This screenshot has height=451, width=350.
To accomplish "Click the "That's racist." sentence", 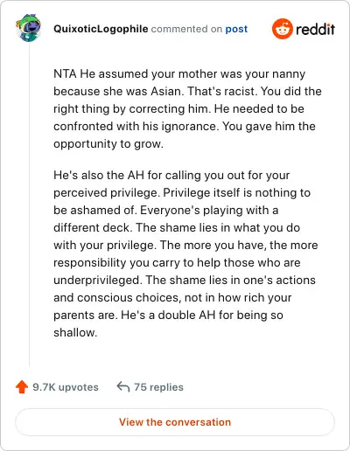I will point(221,91).
